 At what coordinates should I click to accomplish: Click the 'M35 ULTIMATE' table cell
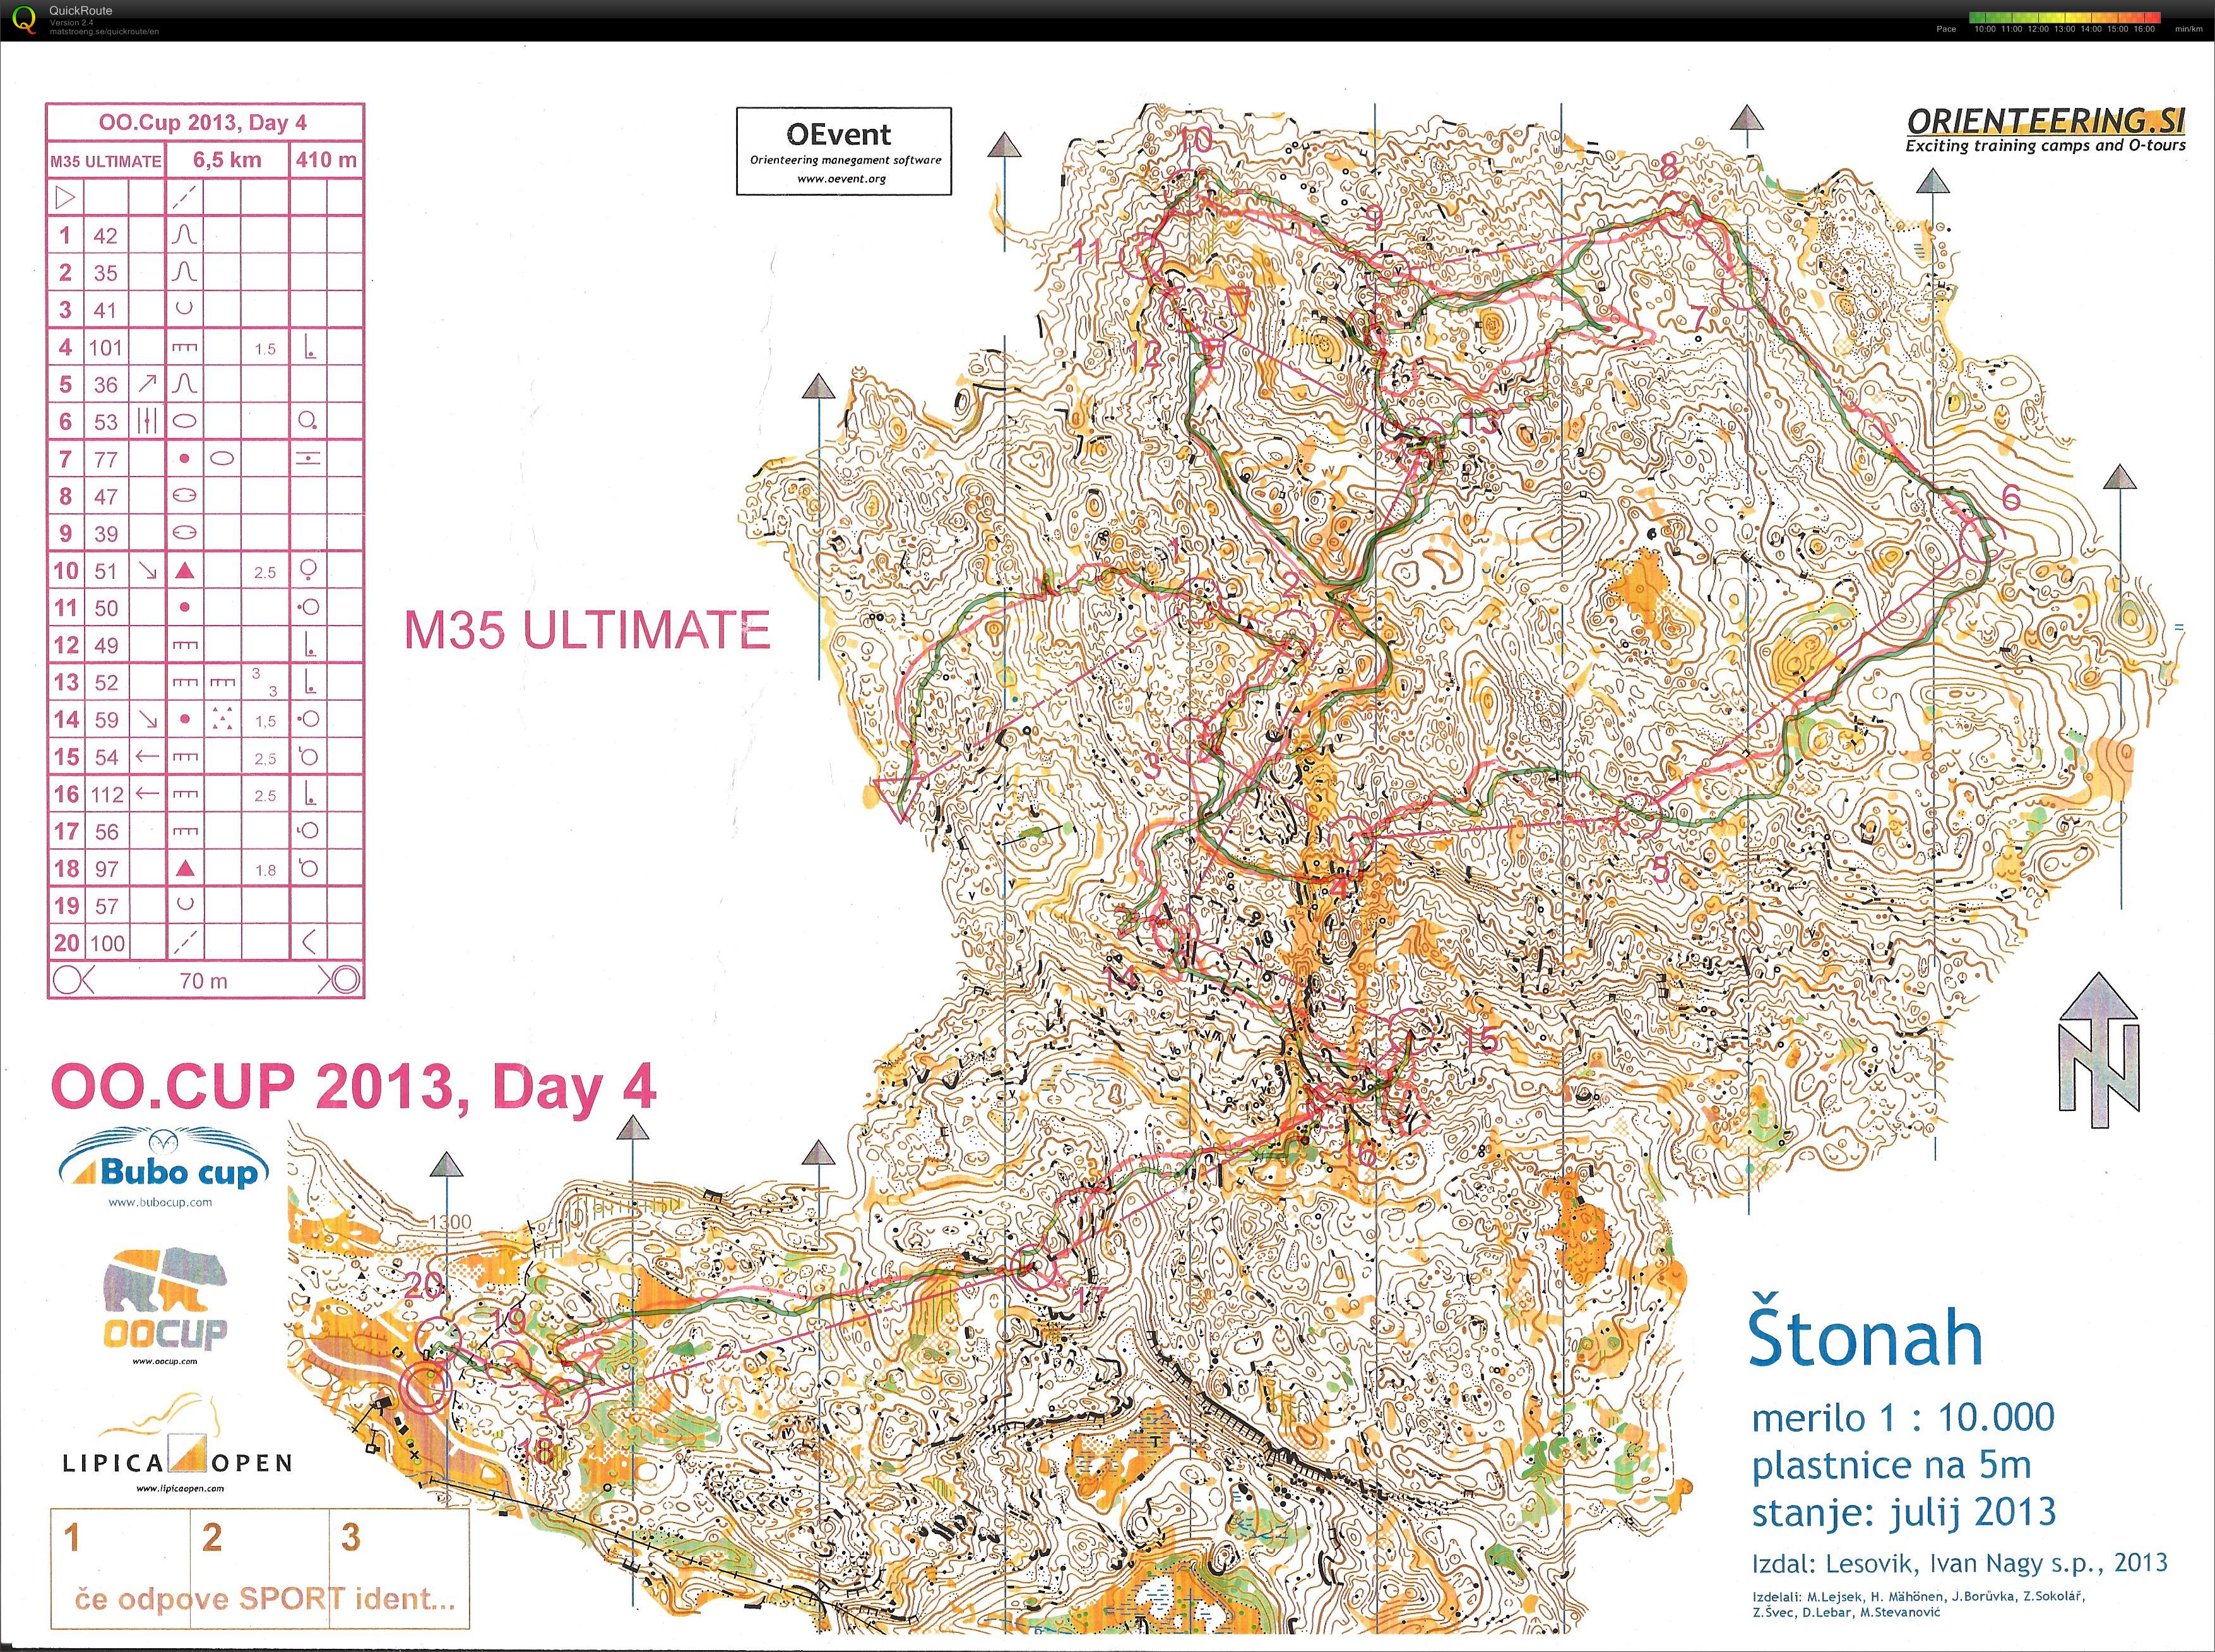coord(106,161)
